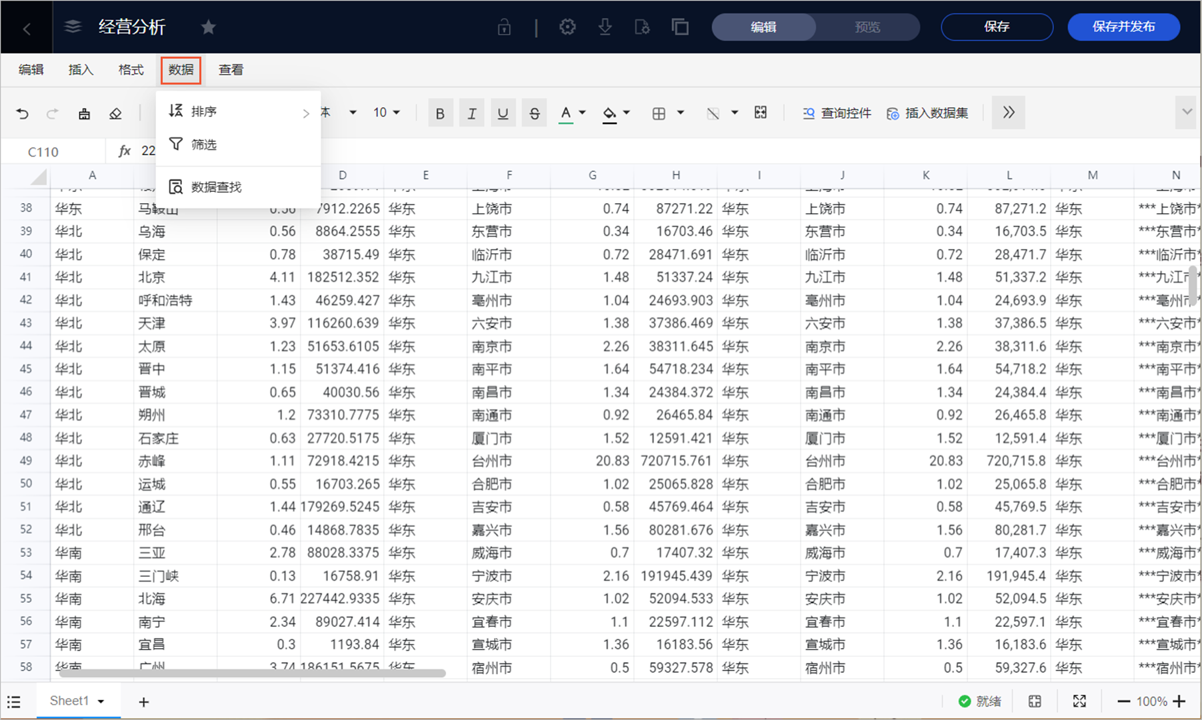This screenshot has height=720, width=1202.
Task: Click the layers icon beside 经营分析
Action: coord(73,27)
